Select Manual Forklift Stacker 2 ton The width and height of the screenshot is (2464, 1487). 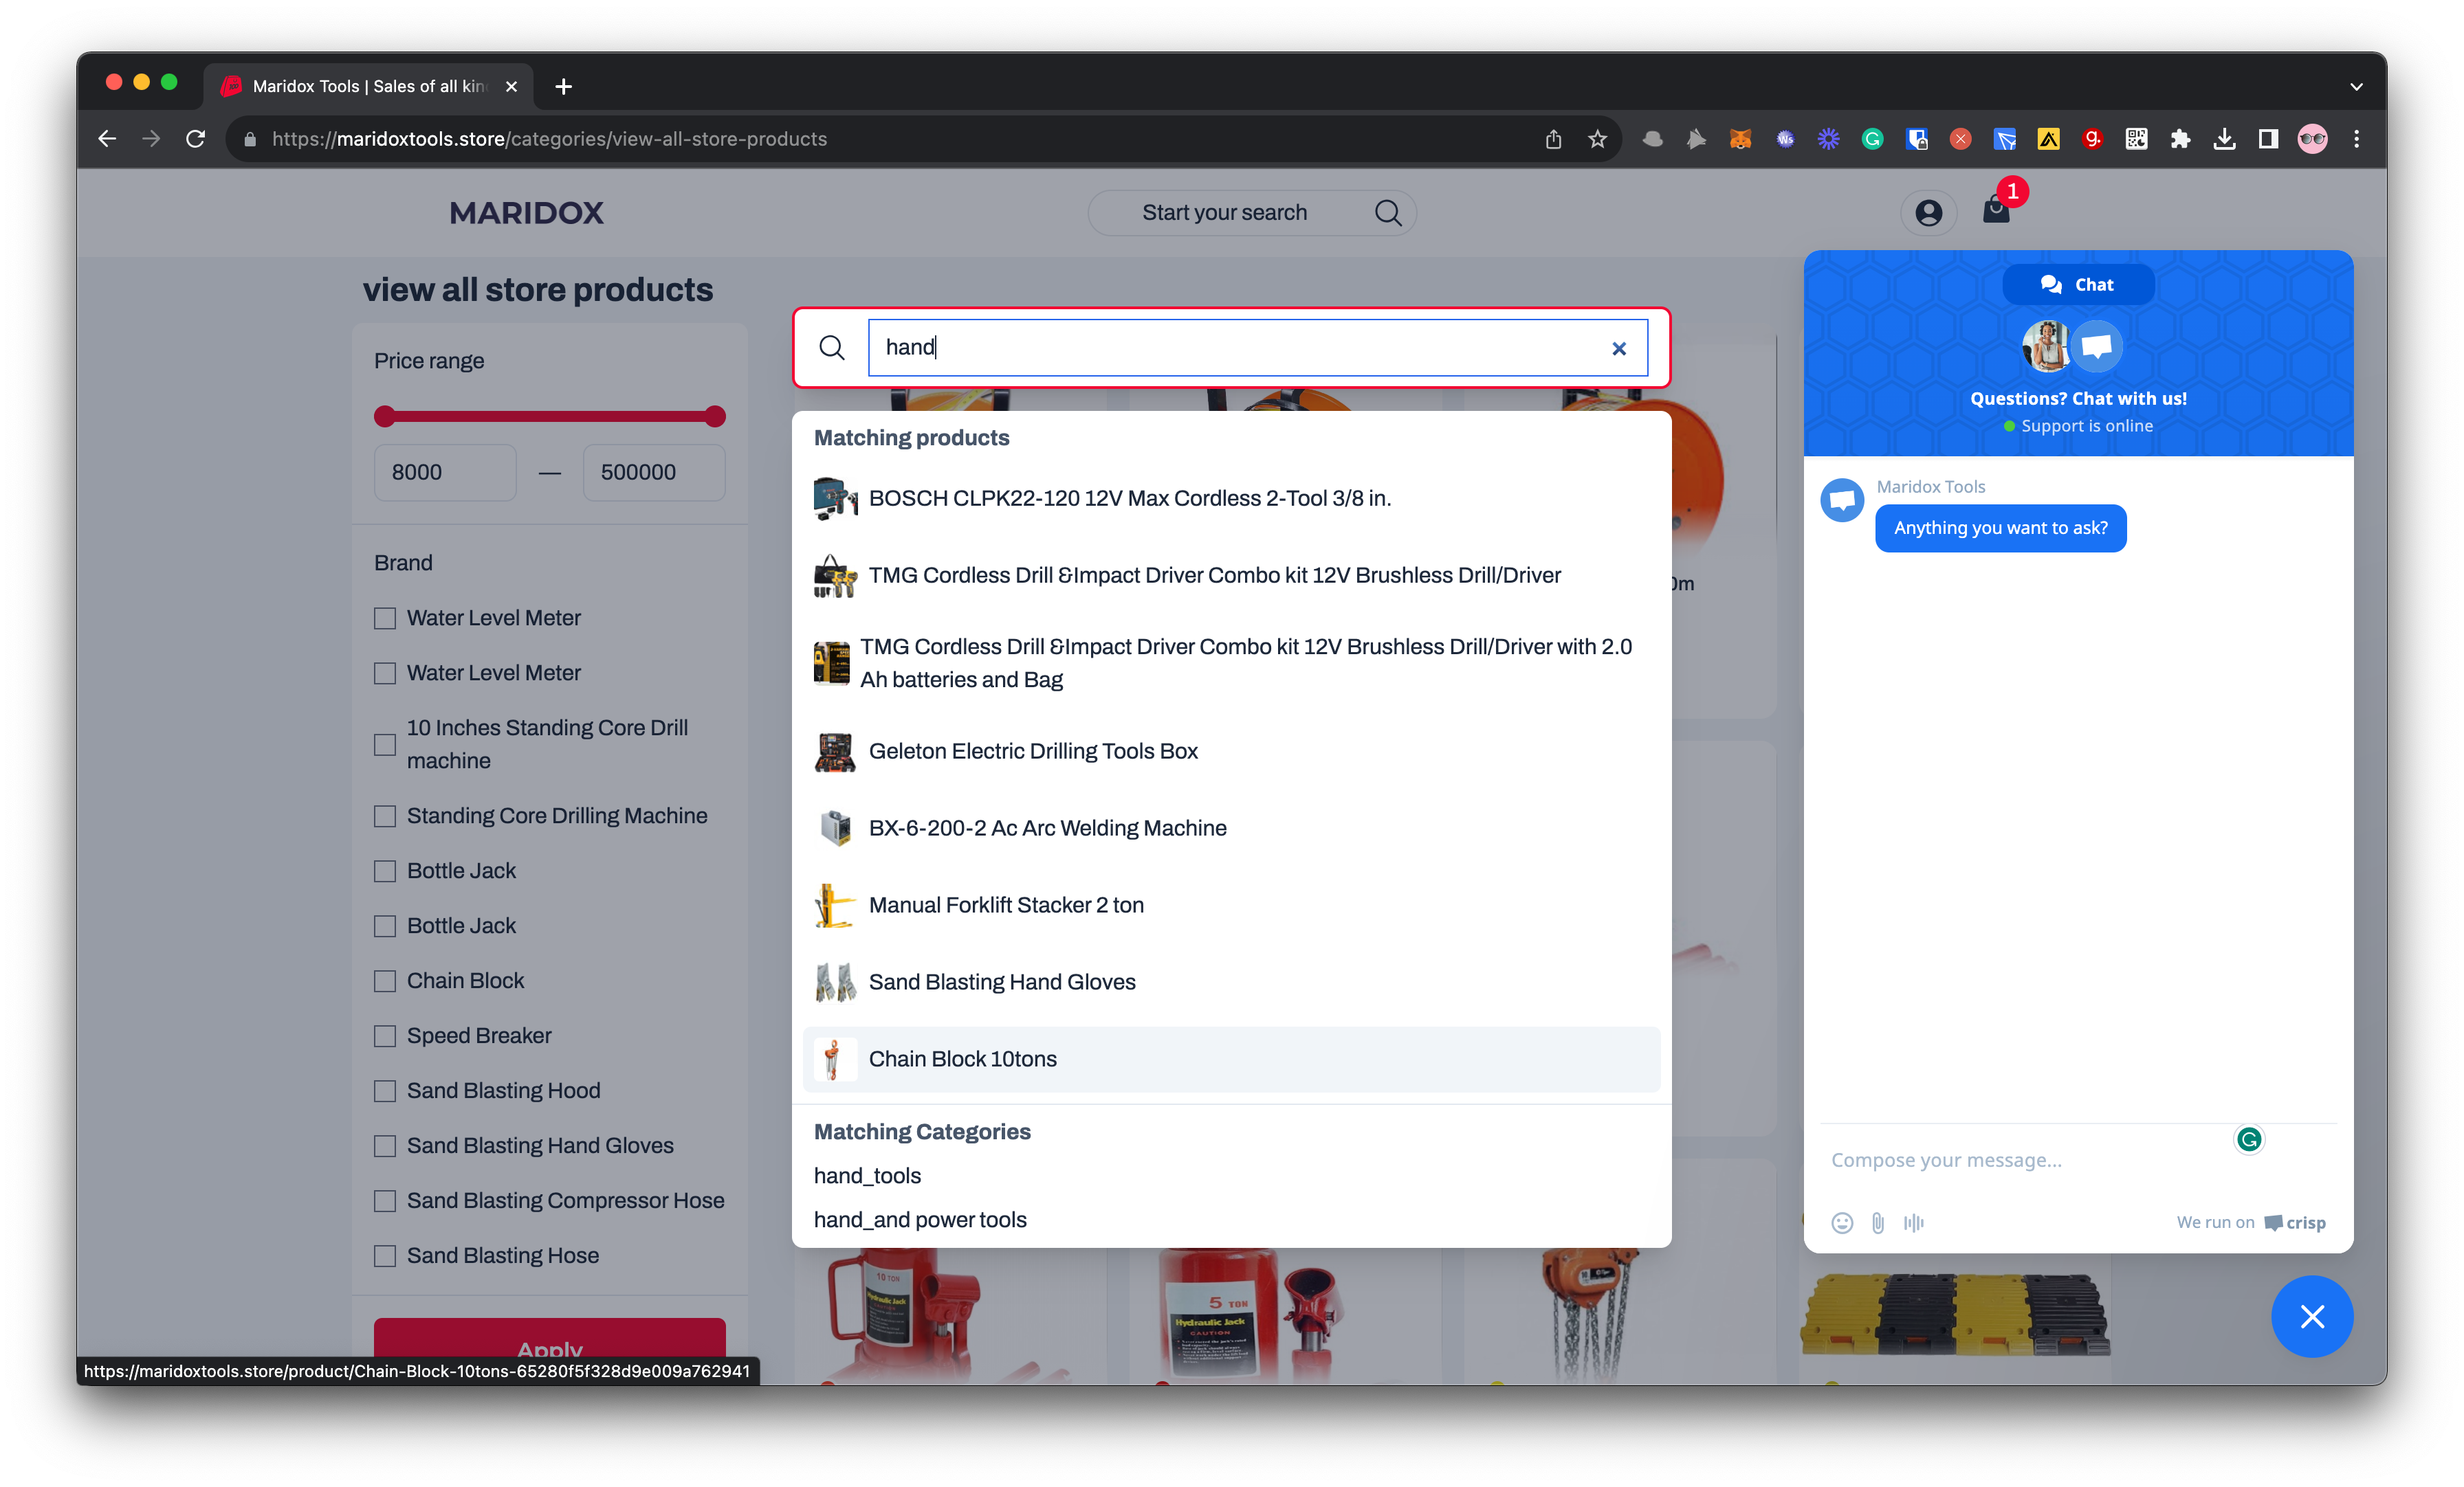[x=1231, y=906]
